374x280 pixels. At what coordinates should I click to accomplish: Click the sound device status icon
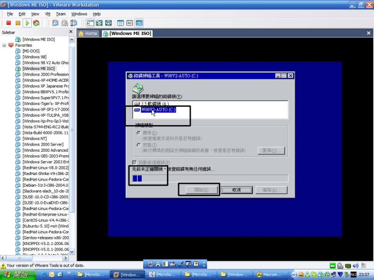[355, 266]
